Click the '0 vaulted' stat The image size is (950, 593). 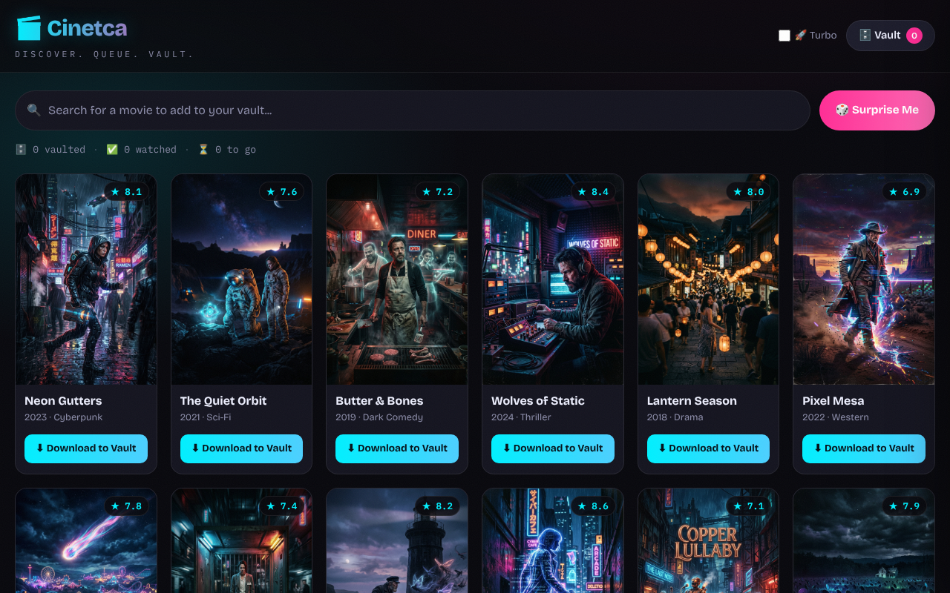click(50, 150)
